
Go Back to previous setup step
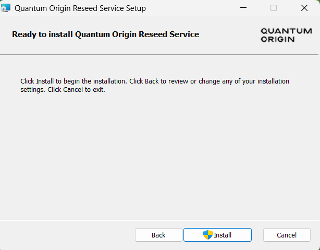point(158,235)
